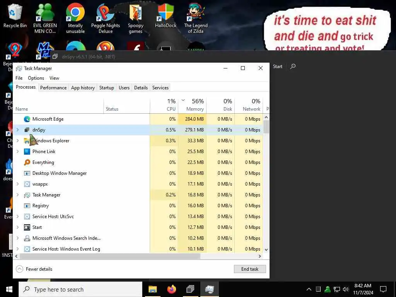The image size is (396, 297).
Task: Click the Task Manager taskbar button
Action: 209,289
